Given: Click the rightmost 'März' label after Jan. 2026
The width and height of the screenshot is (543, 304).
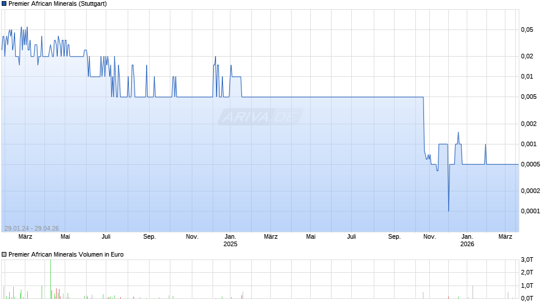Looking at the screenshot, I should (505, 237).
